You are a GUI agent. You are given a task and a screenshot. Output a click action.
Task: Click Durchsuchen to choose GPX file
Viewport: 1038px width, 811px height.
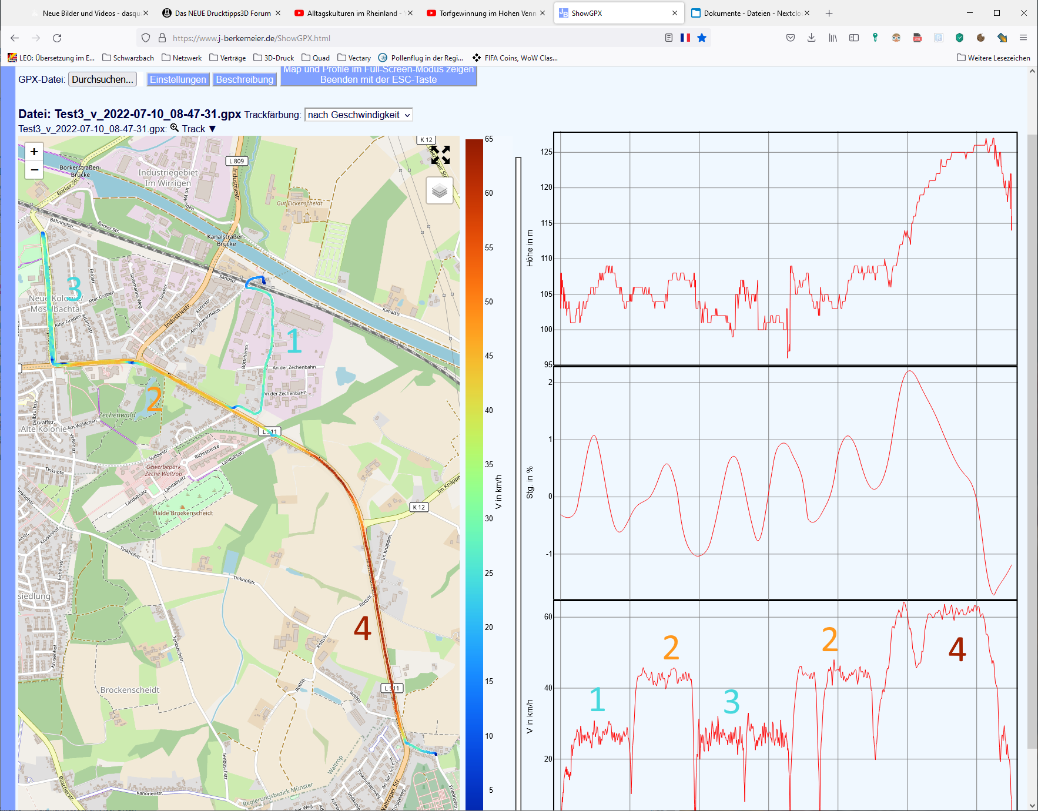(x=103, y=79)
